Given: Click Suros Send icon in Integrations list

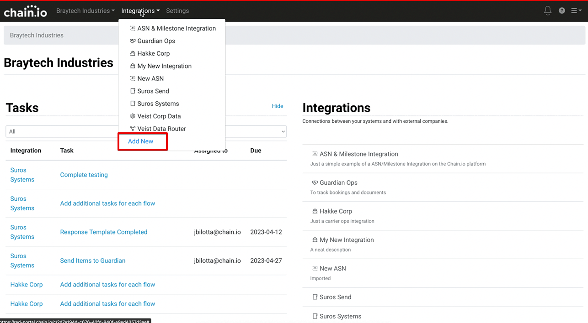Looking at the screenshot, I should [315, 297].
